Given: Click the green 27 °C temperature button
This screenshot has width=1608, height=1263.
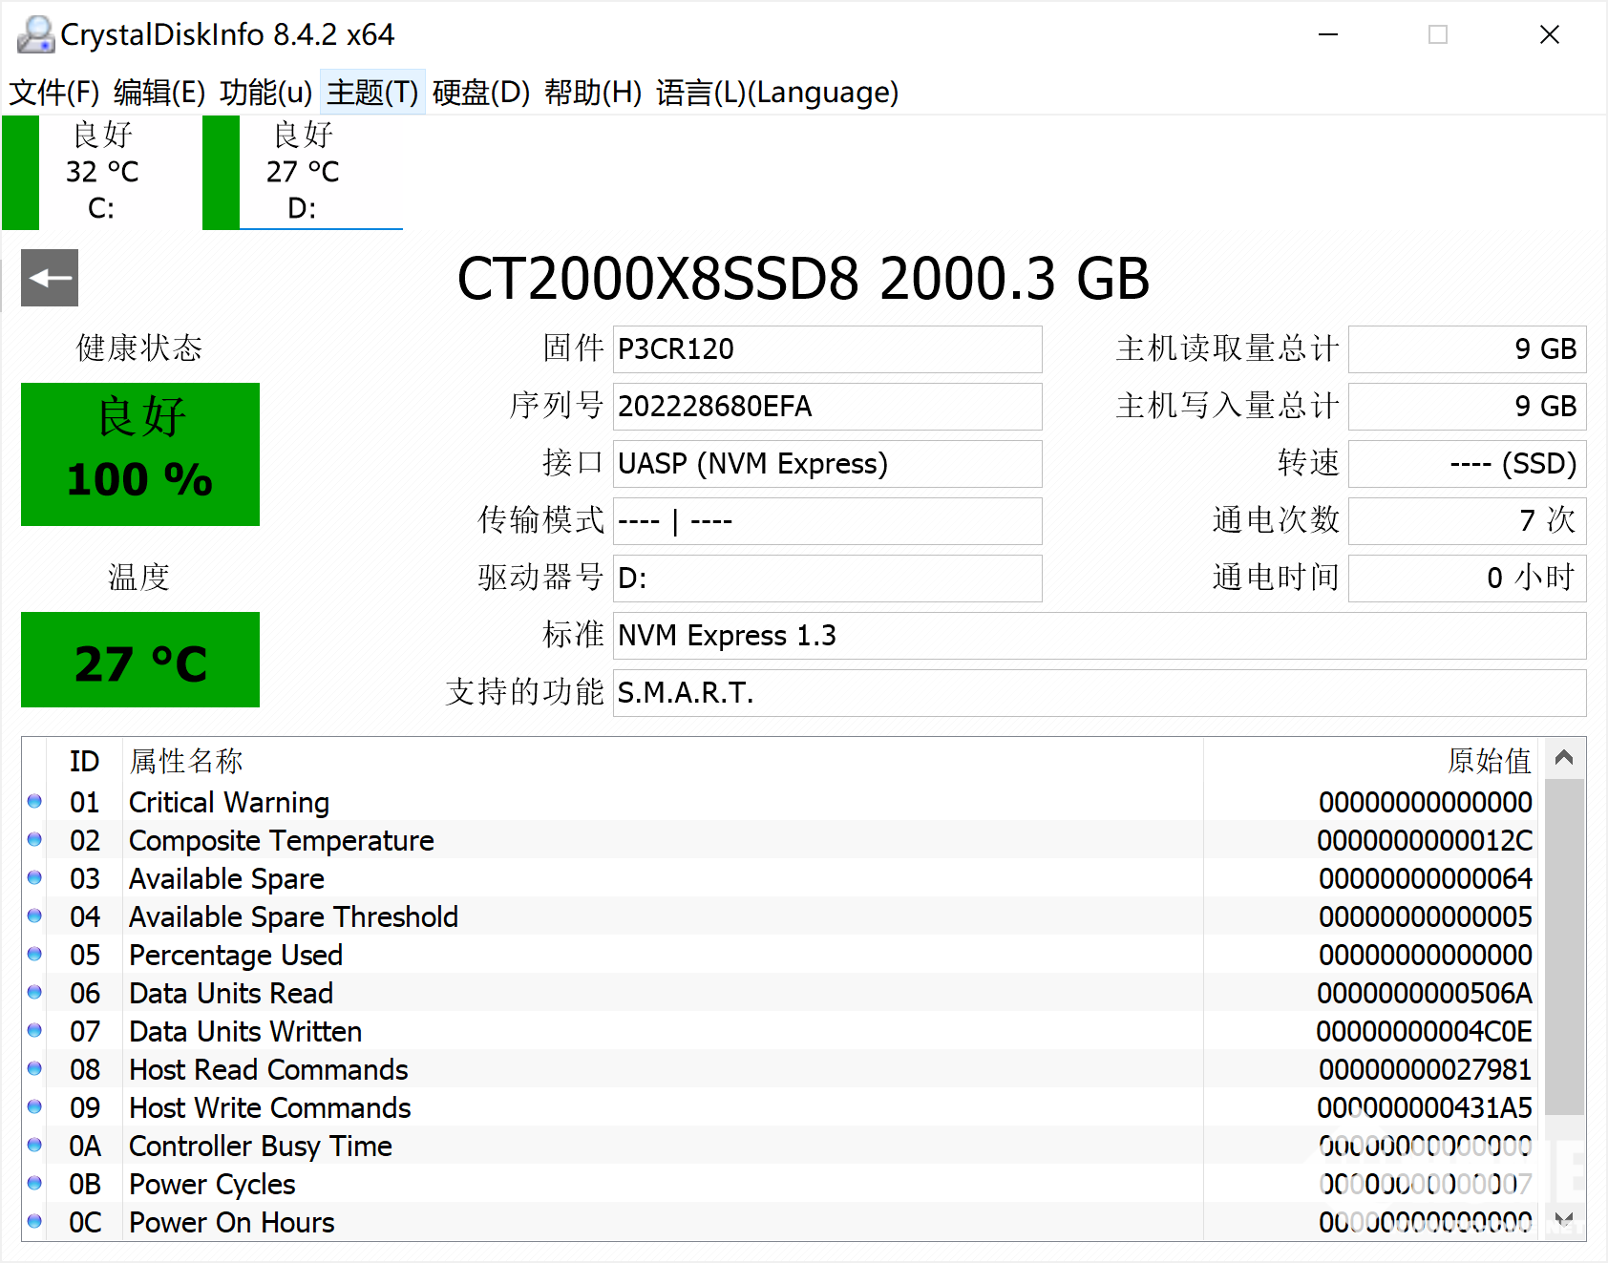Looking at the screenshot, I should point(140,660).
